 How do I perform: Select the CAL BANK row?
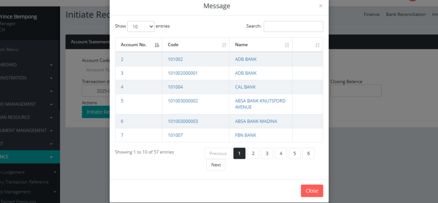point(245,87)
